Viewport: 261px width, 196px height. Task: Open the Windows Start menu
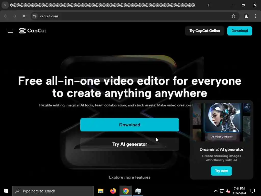coord(6,191)
